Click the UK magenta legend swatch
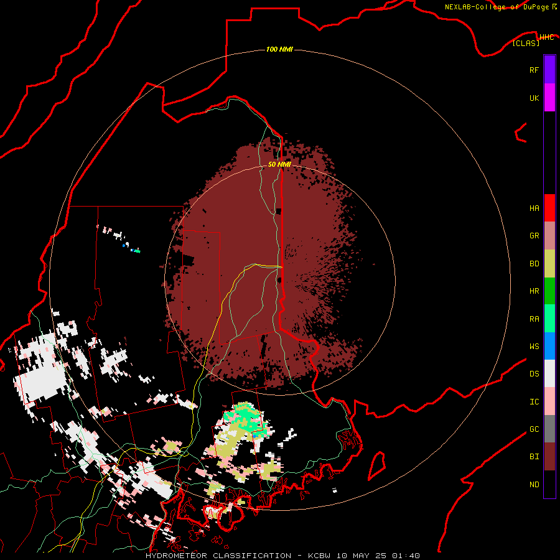This screenshot has width=560, height=560. (x=549, y=98)
